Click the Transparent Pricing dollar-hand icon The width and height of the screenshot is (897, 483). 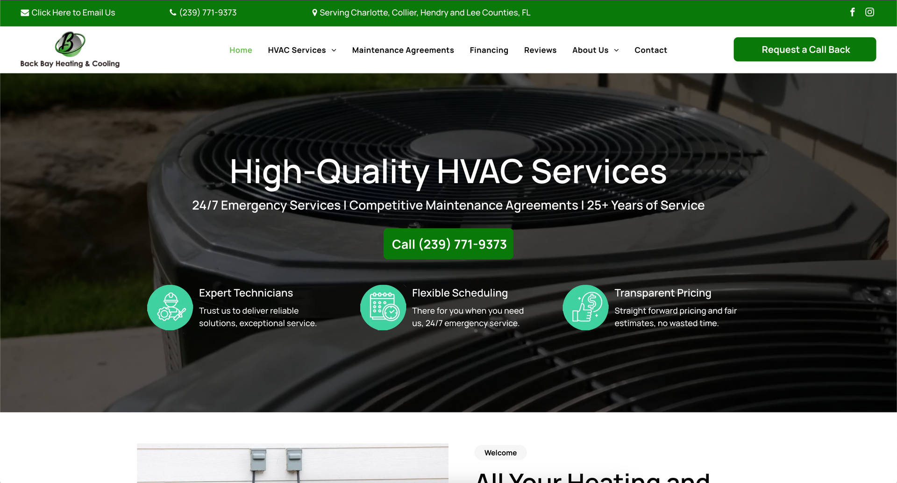tap(585, 307)
